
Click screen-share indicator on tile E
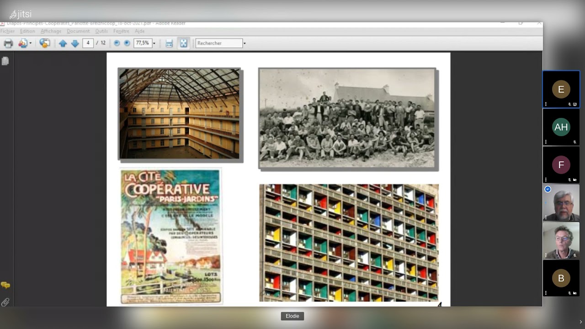(575, 104)
